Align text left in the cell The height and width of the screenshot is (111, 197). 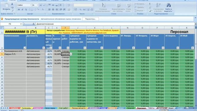(50, 10)
